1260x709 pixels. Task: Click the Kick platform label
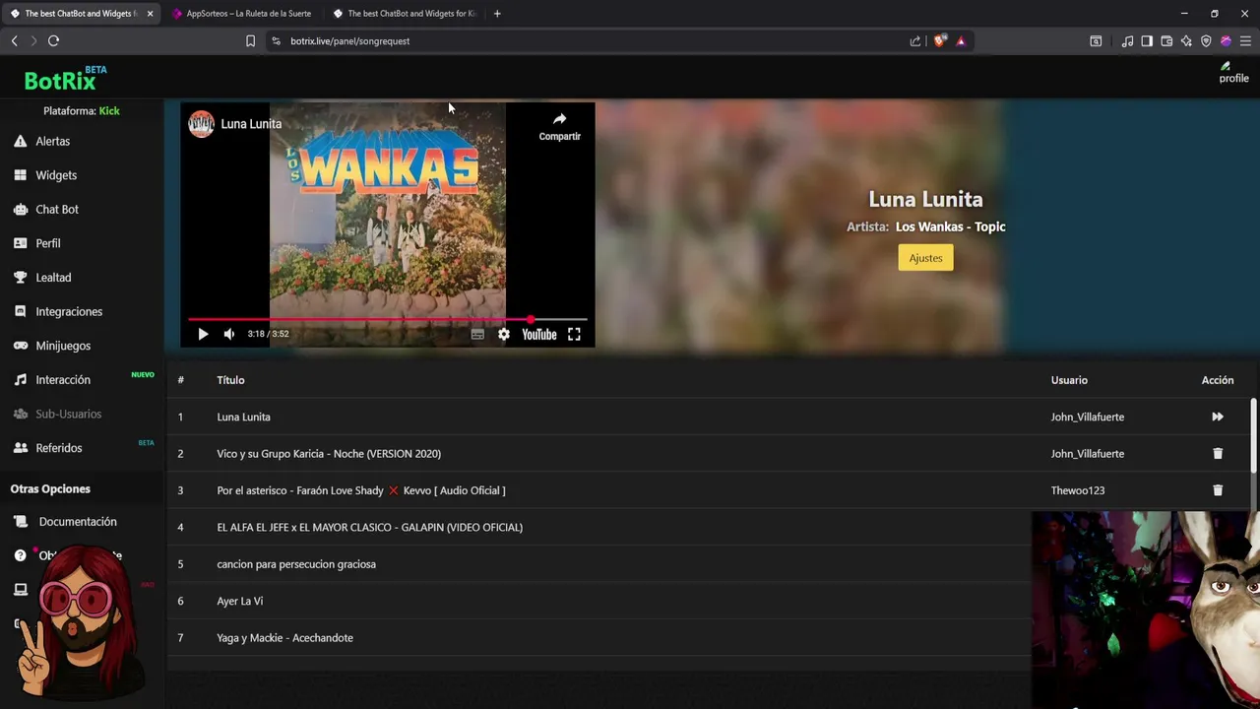tap(109, 111)
